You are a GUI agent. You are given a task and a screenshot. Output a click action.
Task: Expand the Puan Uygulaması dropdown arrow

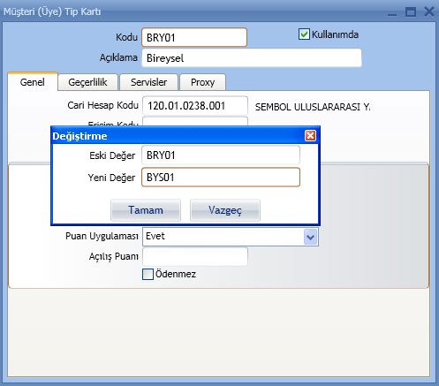click(x=311, y=237)
